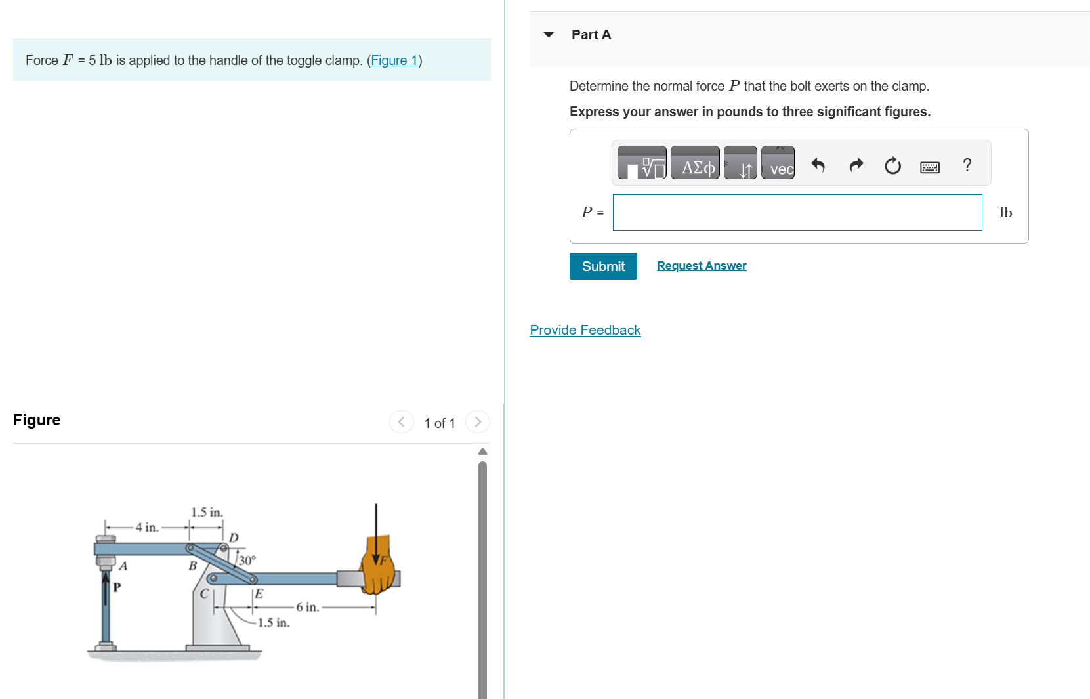This screenshot has height=699, width=1090.
Task: Undo the last equation edit
Action: pyautogui.click(x=818, y=165)
